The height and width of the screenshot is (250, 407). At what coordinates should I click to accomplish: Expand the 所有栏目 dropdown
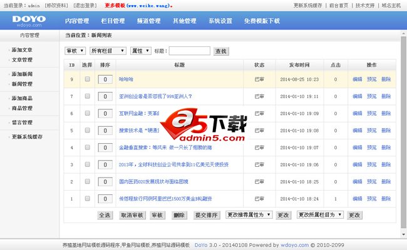[108, 51]
